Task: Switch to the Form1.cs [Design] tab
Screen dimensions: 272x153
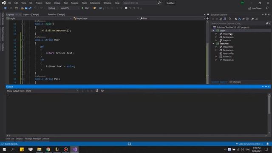Action: click(56, 14)
